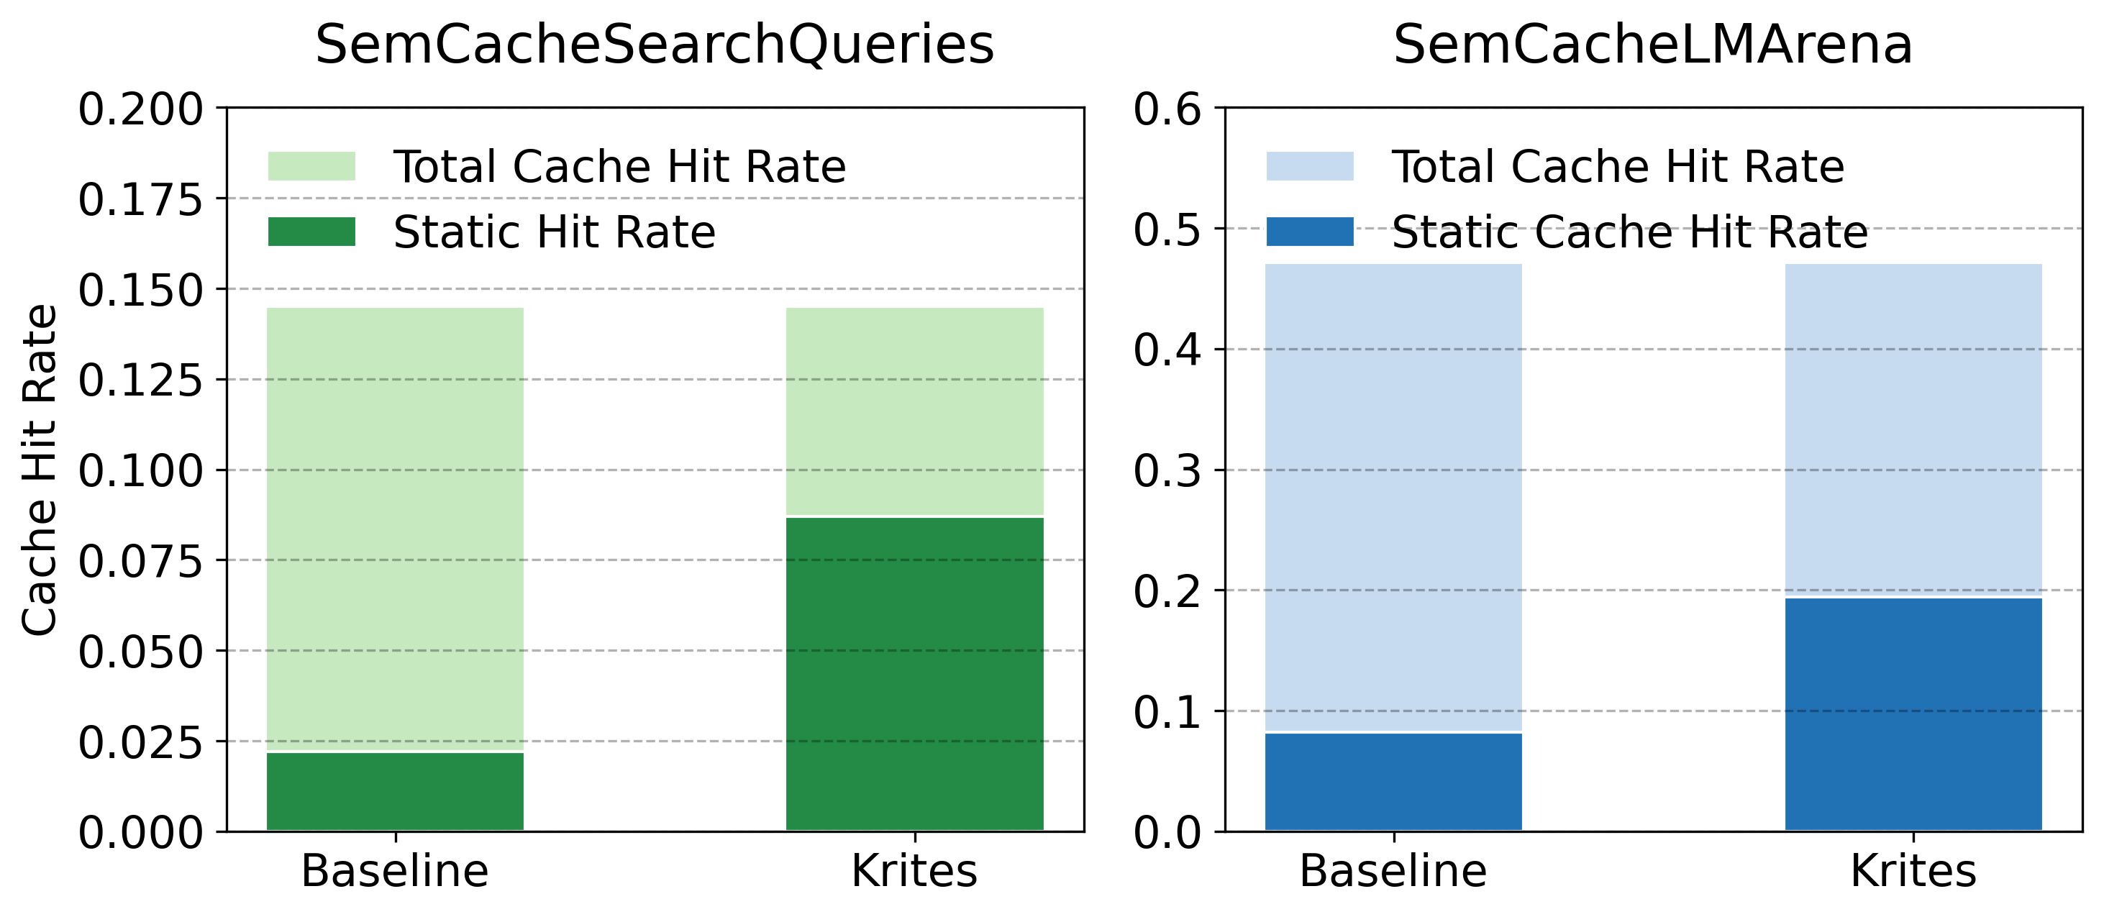
Task: Click the dark blue Krites static bar
Action: pyautogui.click(x=1913, y=713)
